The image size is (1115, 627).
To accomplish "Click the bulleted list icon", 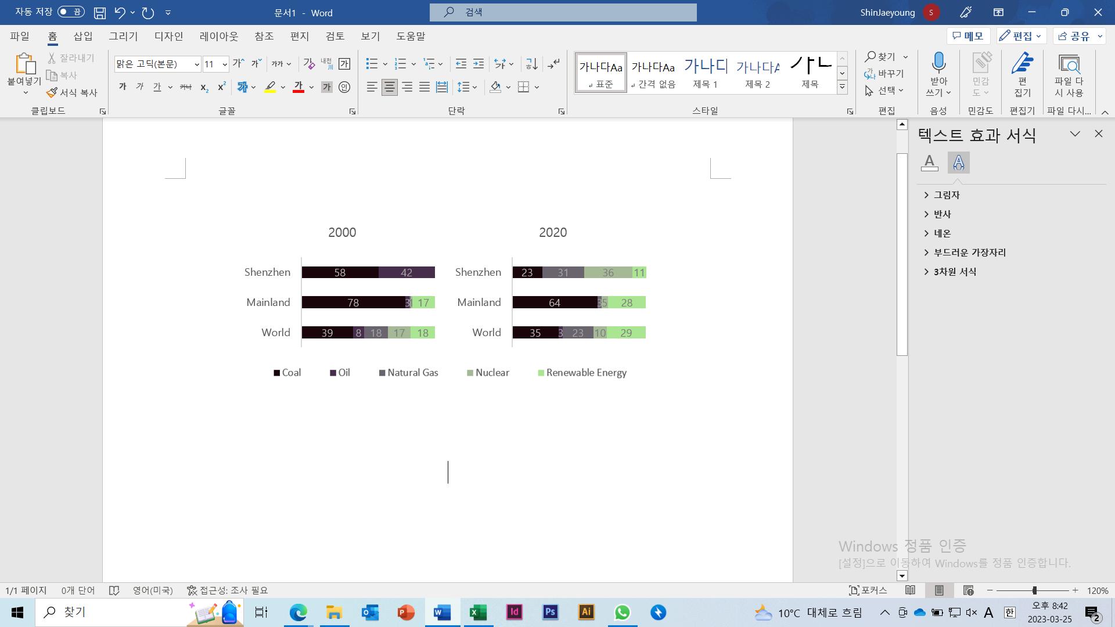I will [x=372, y=64].
